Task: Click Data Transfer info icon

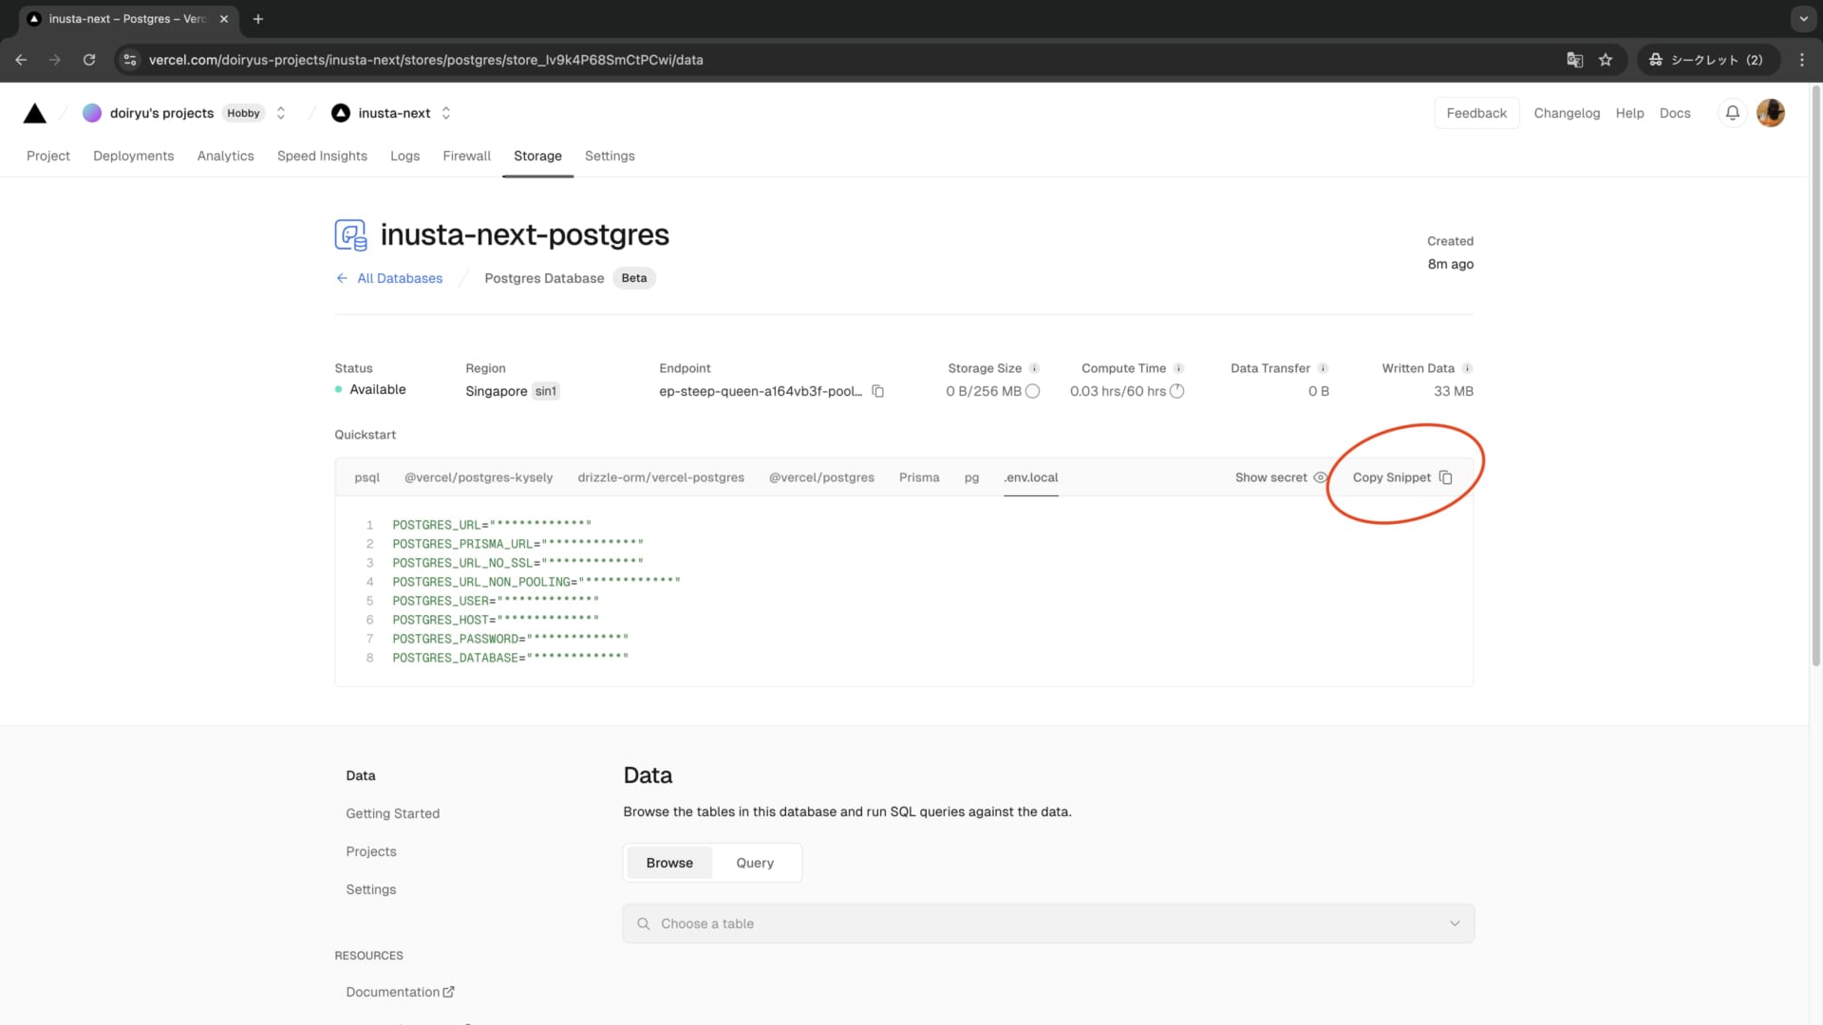Action: [x=1323, y=368]
